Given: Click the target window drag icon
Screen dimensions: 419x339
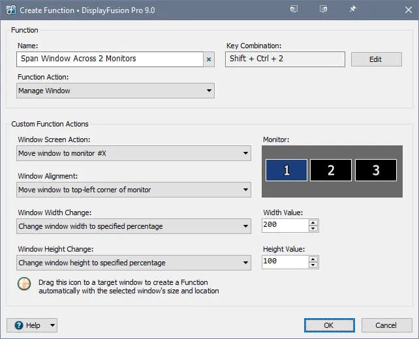Looking at the screenshot, I should coord(24,285).
